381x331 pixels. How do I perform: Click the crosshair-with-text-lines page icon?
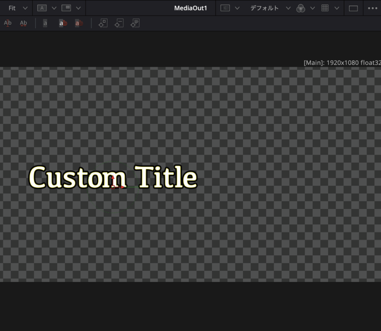click(x=135, y=23)
